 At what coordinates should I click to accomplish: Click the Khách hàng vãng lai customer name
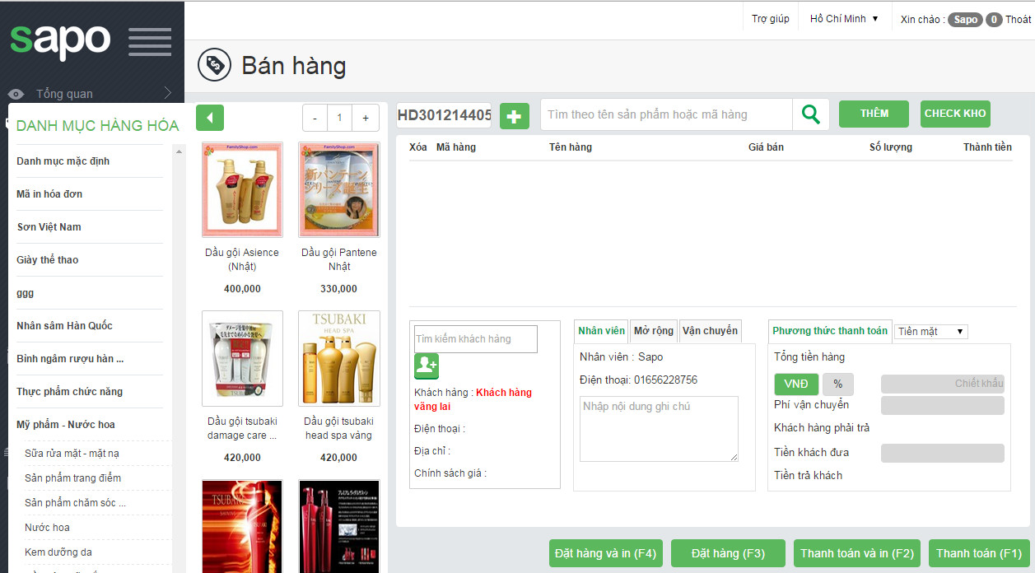pyautogui.click(x=473, y=399)
